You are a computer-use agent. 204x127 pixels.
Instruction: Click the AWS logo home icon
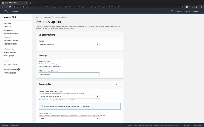[x=6, y=11]
